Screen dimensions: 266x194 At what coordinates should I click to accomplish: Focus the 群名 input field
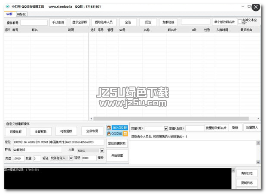click(37, 150)
